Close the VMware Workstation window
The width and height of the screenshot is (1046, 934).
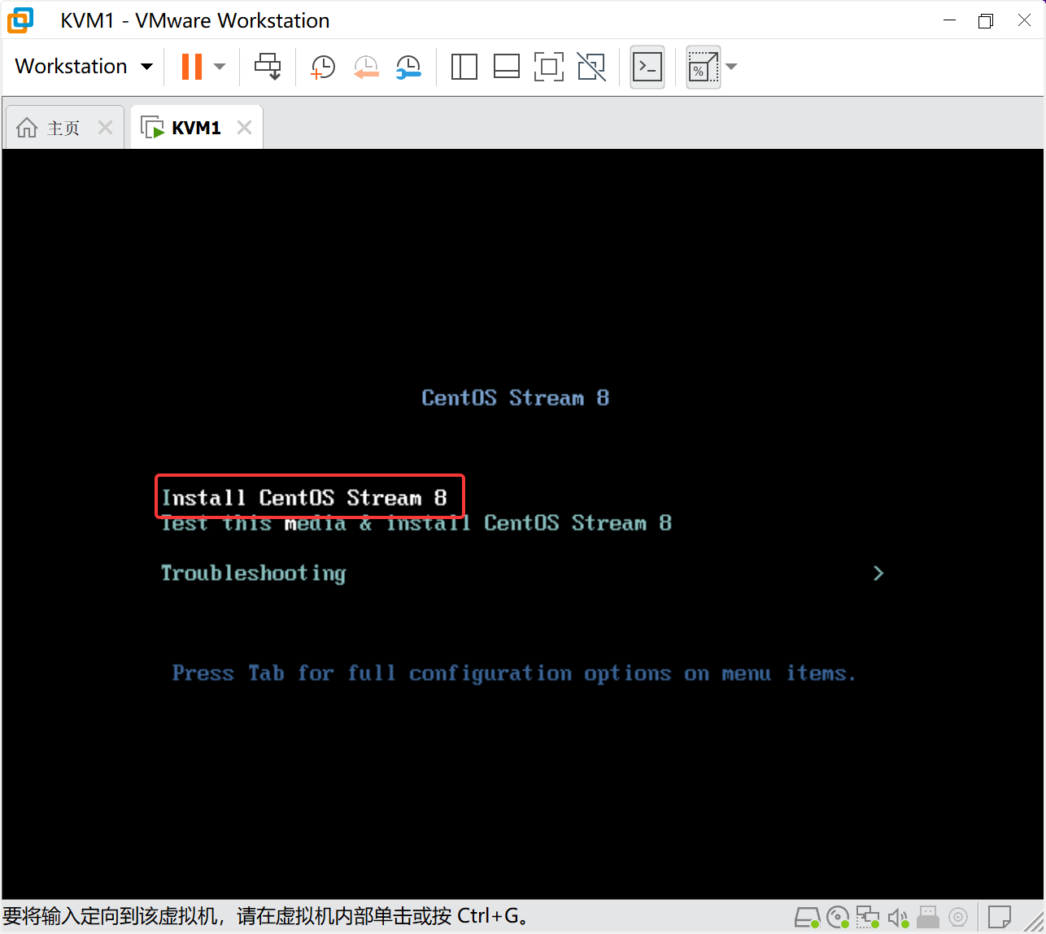pos(1024,20)
